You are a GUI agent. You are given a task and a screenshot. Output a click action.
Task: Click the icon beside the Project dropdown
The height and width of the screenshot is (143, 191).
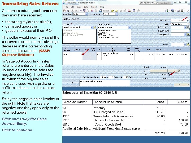pos(188,44)
